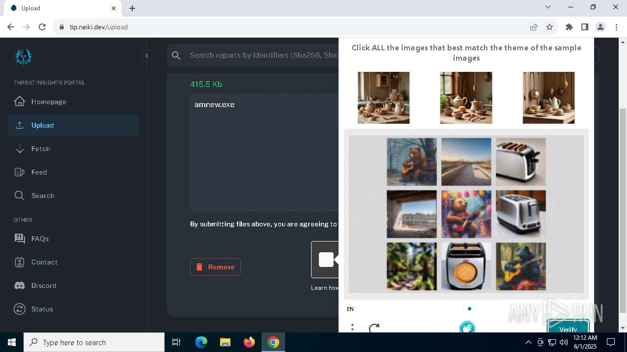The image size is (627, 352).
Task: Select the dark bear playing guitar image
Action: pos(521,266)
